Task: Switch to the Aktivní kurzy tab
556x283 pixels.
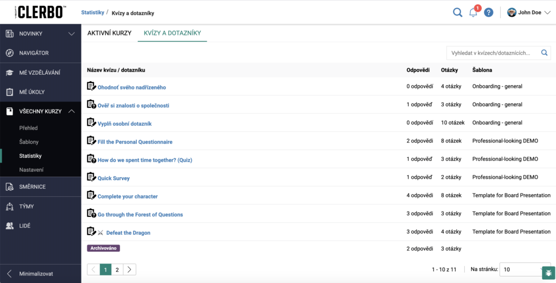Action: (x=109, y=33)
